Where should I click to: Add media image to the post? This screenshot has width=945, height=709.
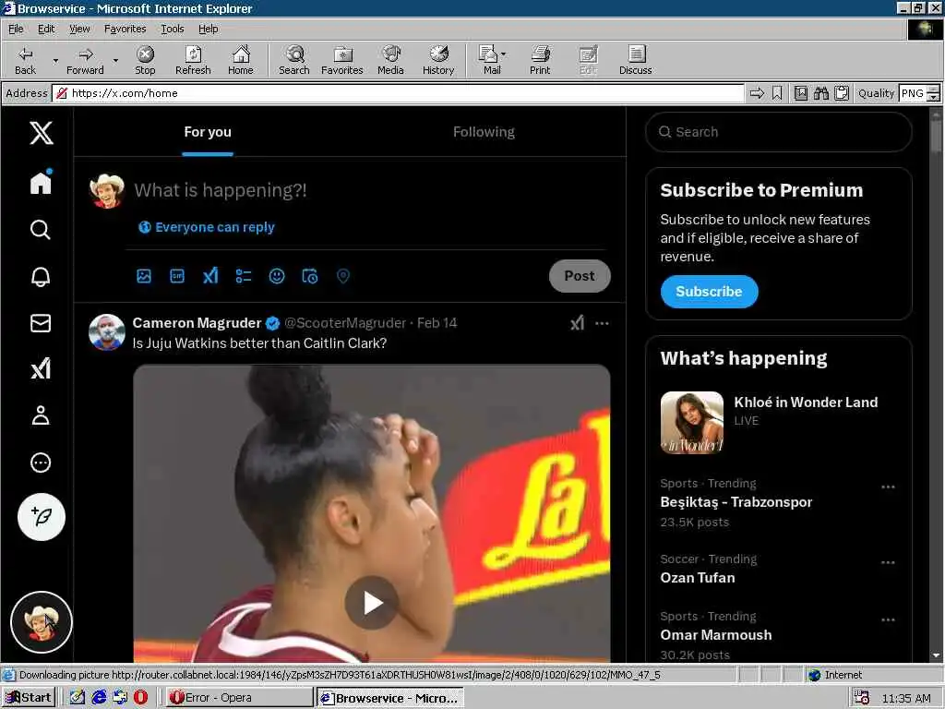pos(143,276)
